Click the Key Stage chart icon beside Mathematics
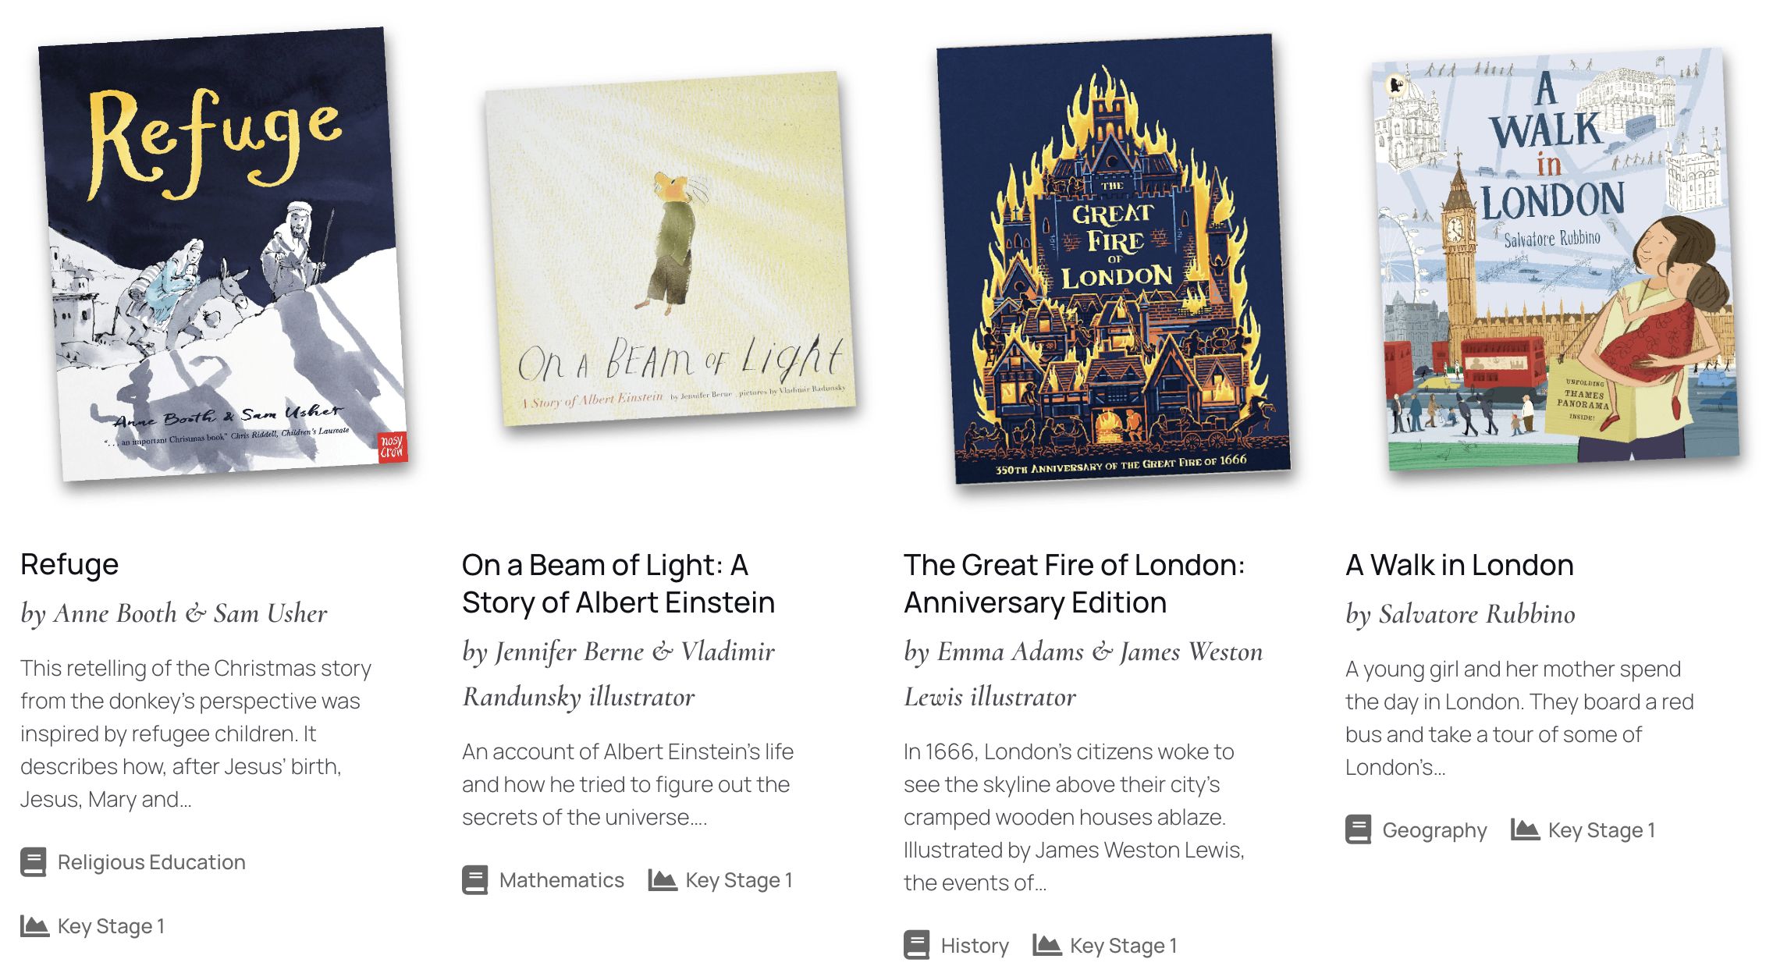 [663, 880]
